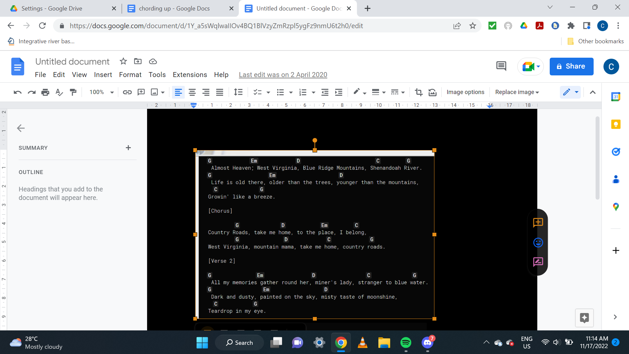Toggle justify alignment
This screenshot has height=354, width=629.
click(x=219, y=92)
